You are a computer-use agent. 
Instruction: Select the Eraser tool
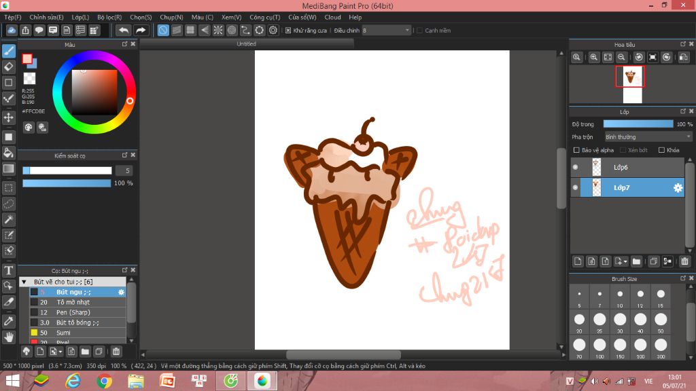pos(8,67)
